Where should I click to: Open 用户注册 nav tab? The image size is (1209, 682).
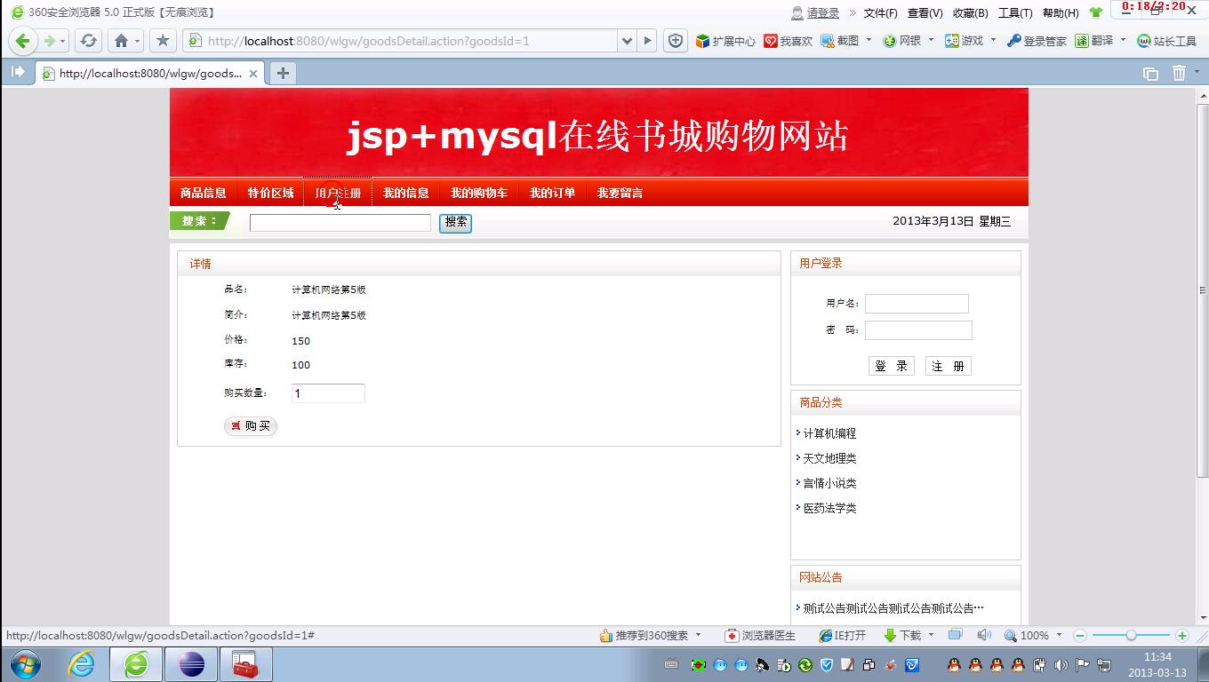tap(338, 193)
